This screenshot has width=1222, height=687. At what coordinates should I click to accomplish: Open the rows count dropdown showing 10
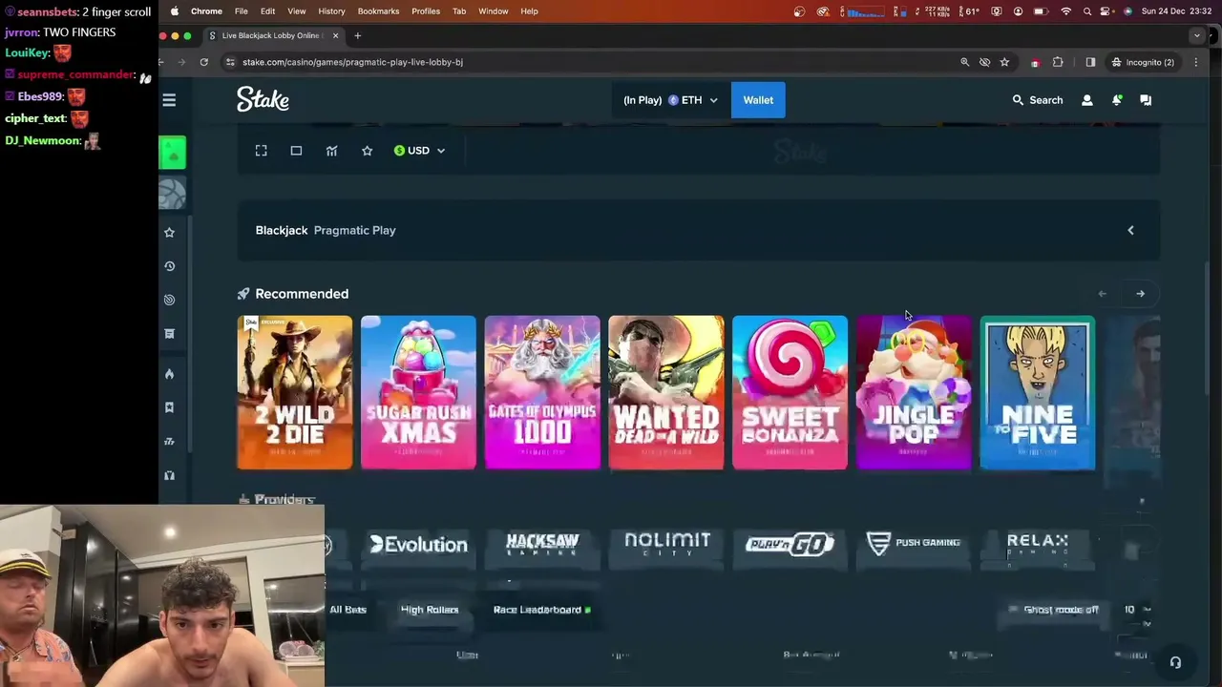pos(1136,610)
